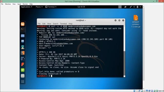Open the terminal Help menu
The width and height of the screenshot is (164, 92).
70,24
